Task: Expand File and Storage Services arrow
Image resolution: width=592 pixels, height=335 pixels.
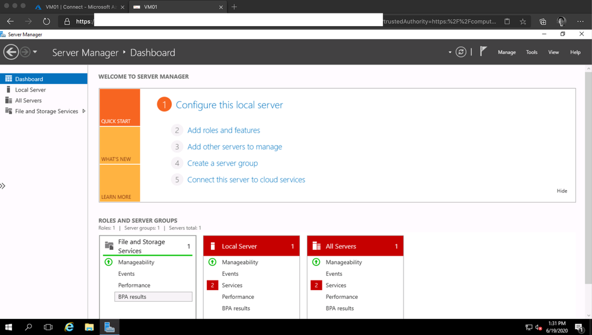Action: pos(84,111)
